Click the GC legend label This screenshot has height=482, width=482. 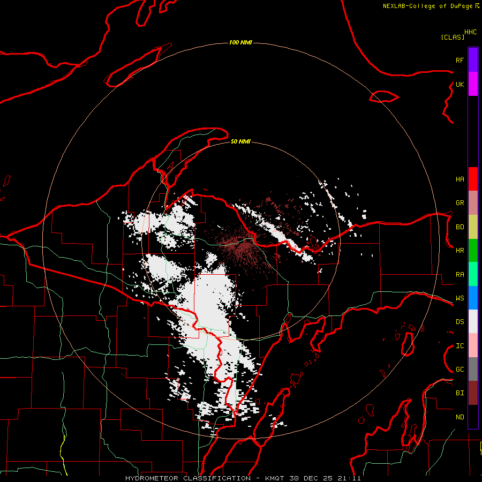[460, 370]
